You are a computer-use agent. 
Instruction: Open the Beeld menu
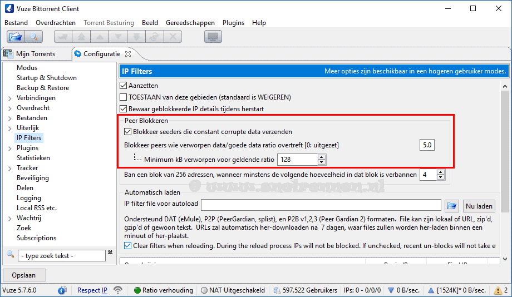point(150,22)
